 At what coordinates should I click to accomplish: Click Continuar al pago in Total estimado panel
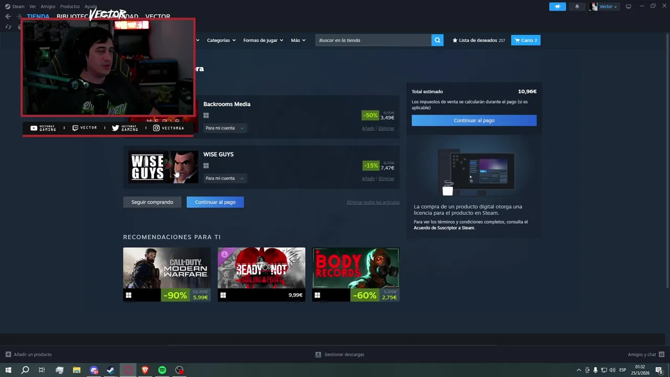(x=474, y=120)
